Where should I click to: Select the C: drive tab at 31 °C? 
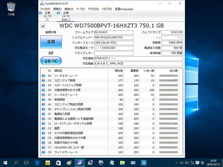pos(47,16)
